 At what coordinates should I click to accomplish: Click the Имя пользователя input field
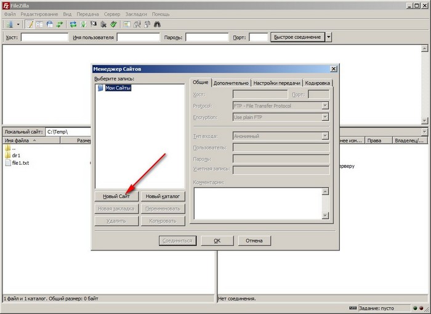[139, 37]
